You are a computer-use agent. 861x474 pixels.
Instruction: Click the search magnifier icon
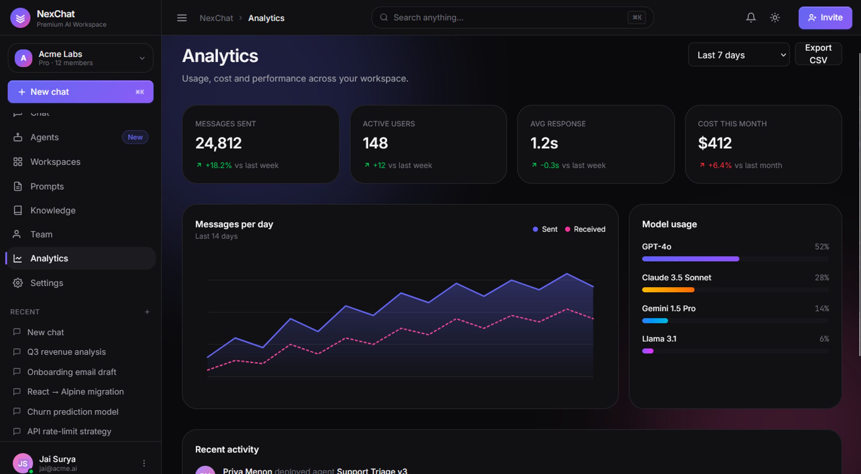(x=384, y=17)
